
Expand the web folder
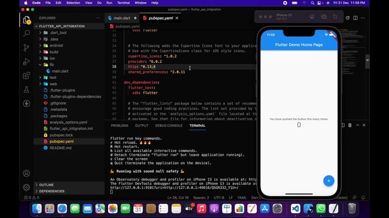(40, 84)
